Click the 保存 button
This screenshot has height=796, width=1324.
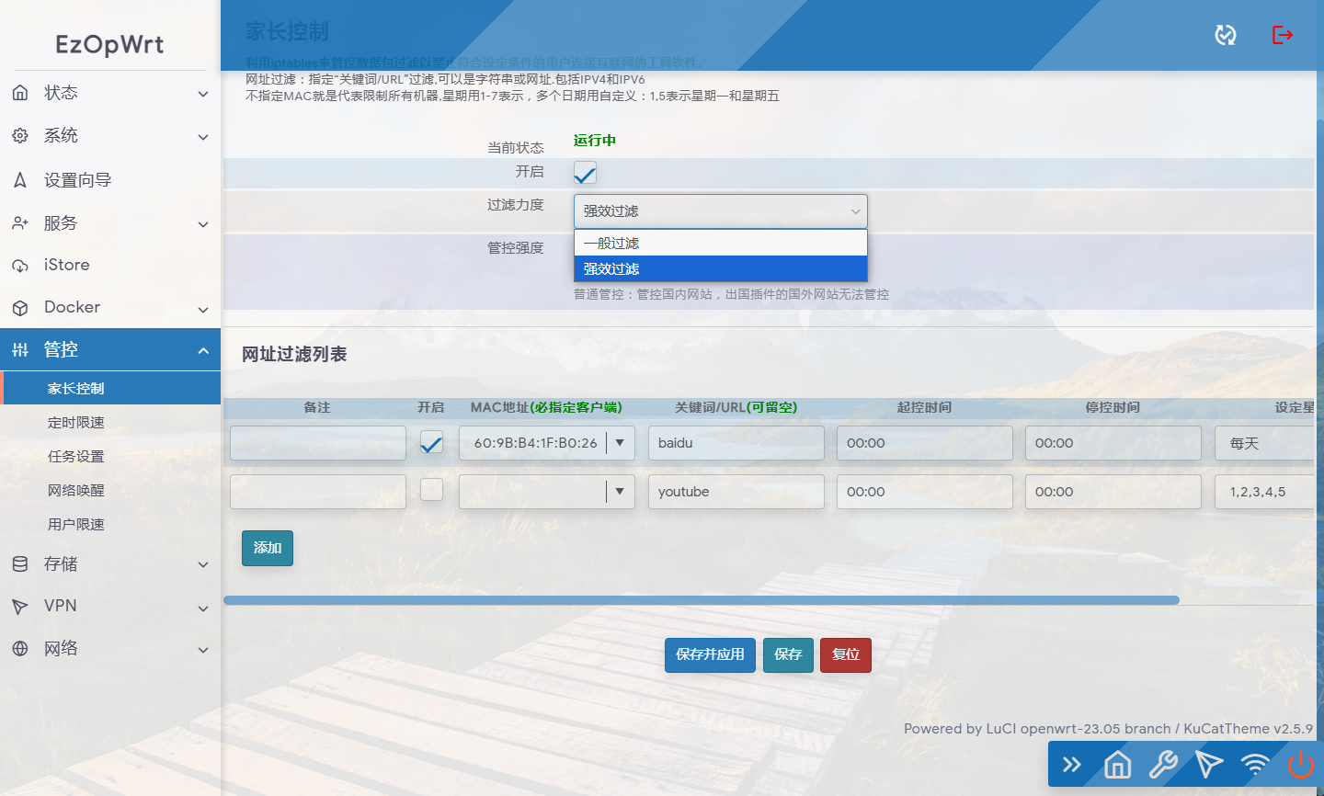click(x=788, y=654)
